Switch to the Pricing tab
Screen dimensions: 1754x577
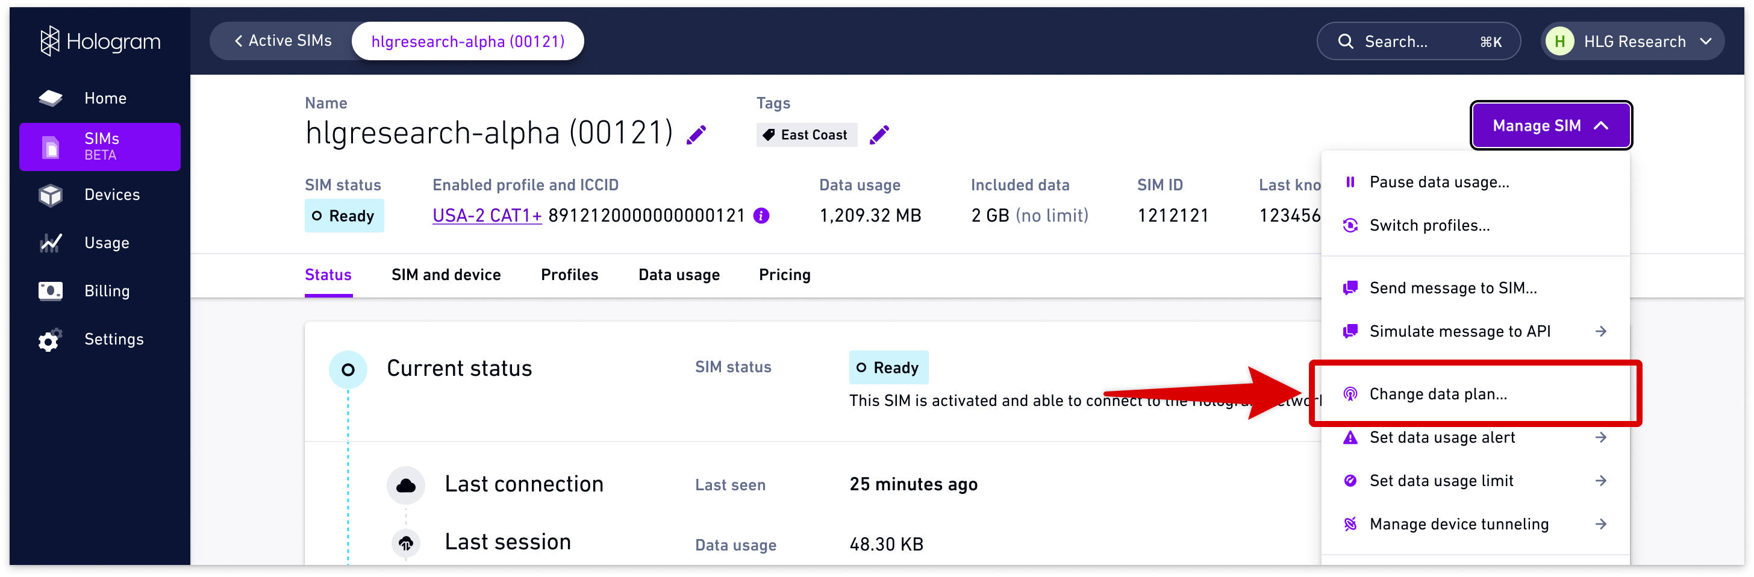[x=784, y=275]
